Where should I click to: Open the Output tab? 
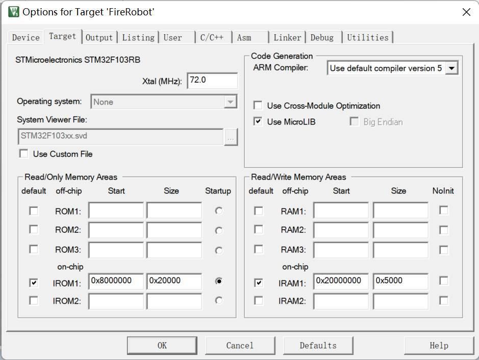[x=99, y=38]
